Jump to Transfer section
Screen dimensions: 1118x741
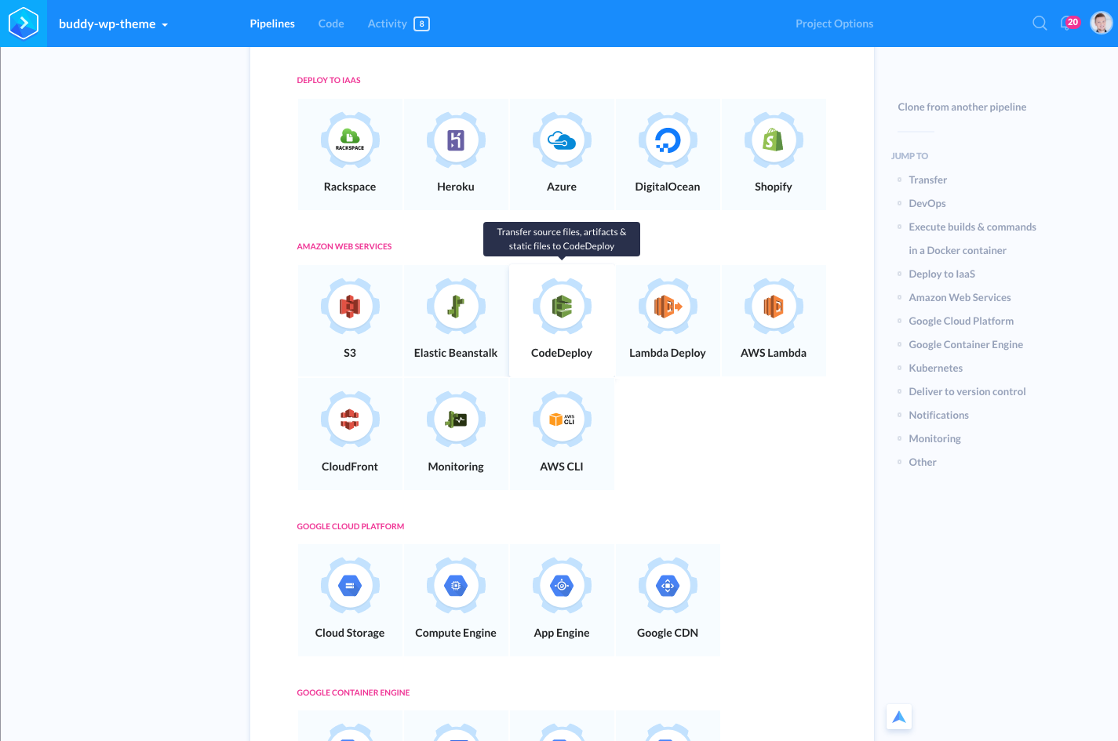(927, 180)
